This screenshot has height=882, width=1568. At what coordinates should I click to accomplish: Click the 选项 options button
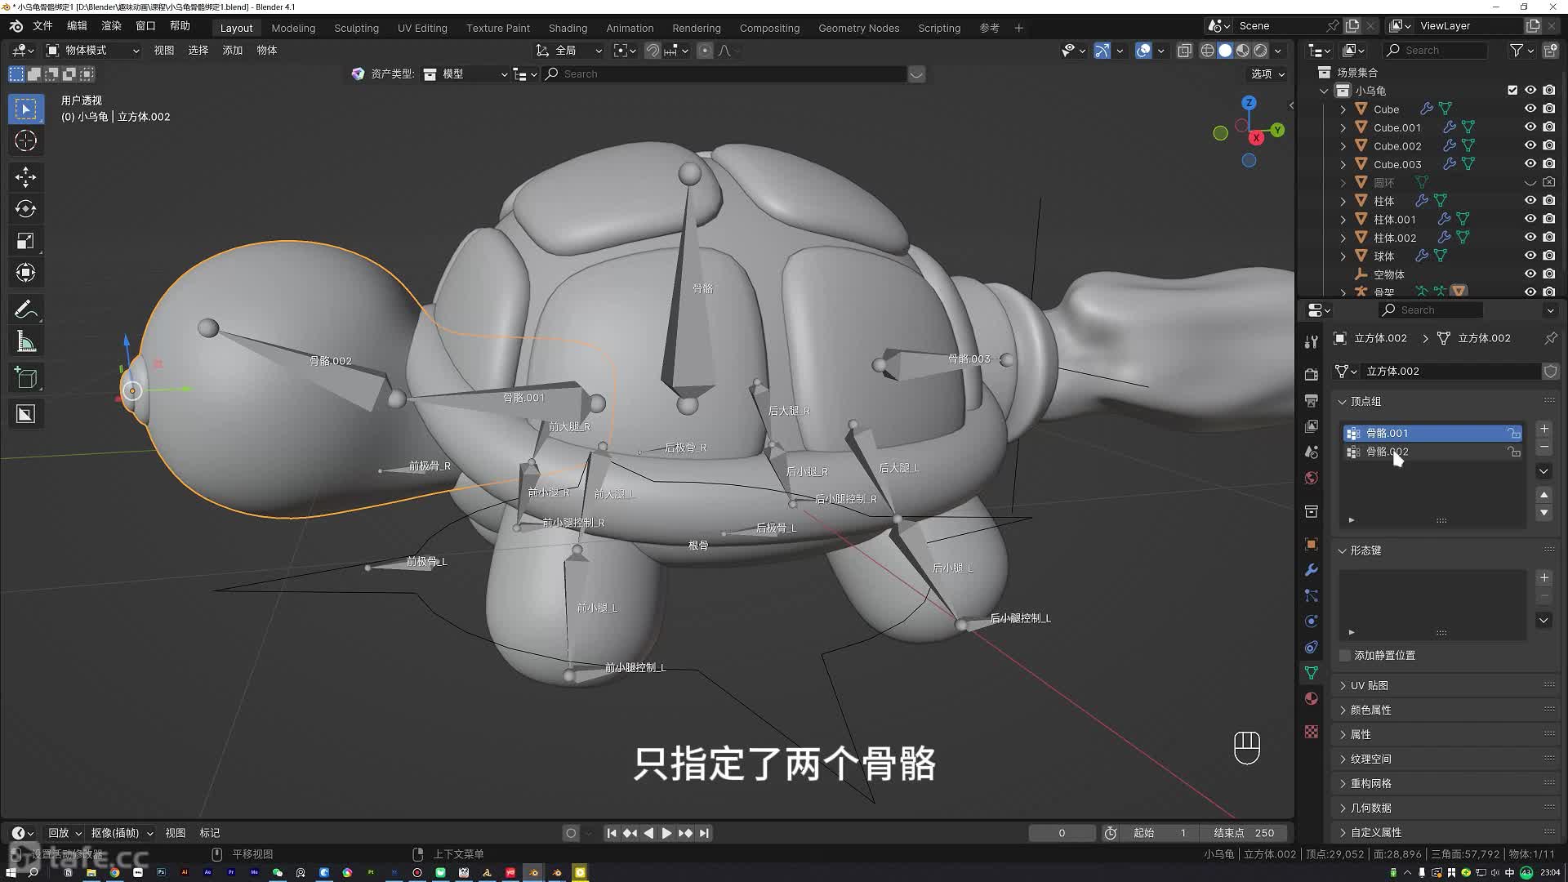1267,74
